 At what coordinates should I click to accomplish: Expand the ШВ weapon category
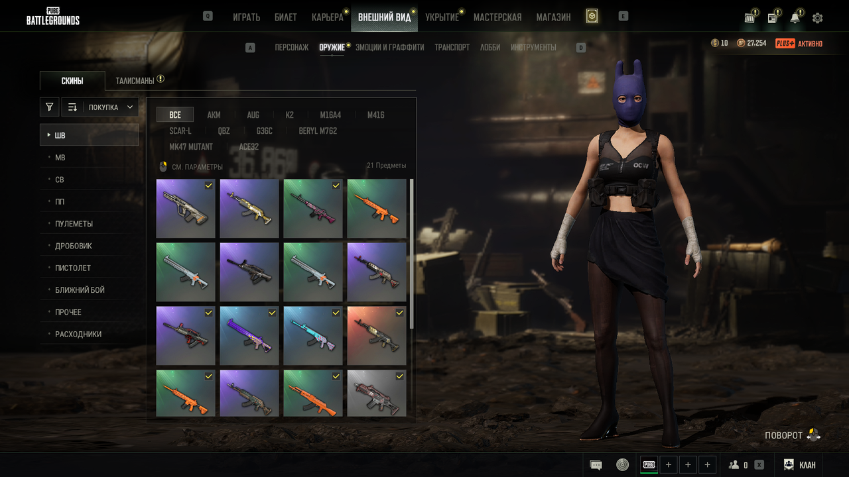[89, 135]
